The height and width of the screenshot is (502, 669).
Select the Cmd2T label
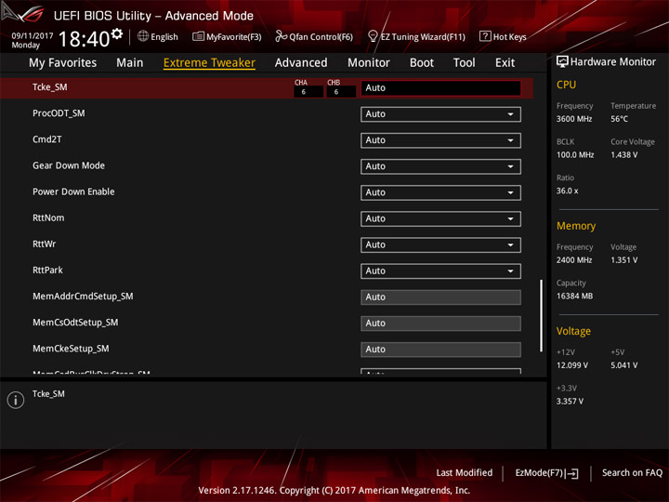pos(47,139)
